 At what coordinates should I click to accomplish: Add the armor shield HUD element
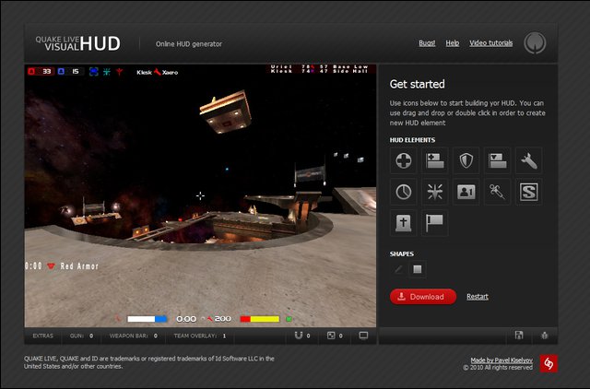click(466, 160)
